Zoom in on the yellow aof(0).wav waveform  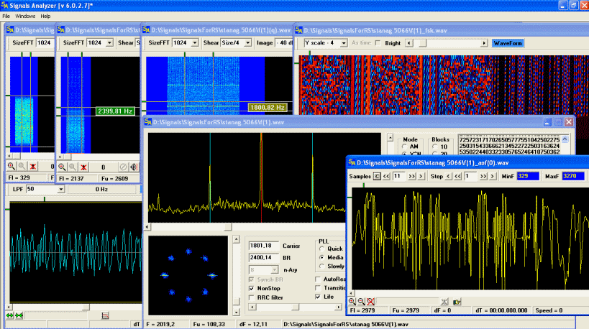(352, 301)
